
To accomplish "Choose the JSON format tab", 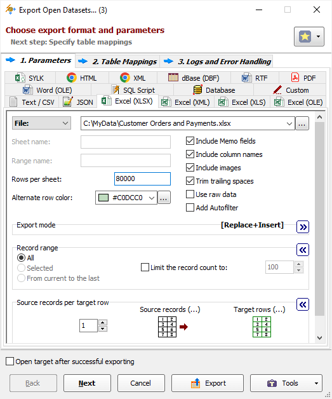I will pyautogui.click(x=78, y=102).
